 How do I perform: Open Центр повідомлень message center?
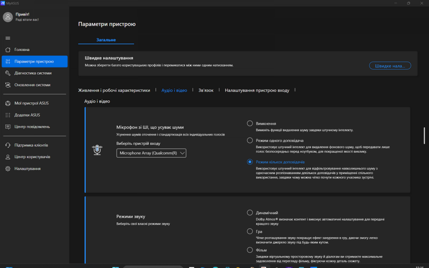34,126
